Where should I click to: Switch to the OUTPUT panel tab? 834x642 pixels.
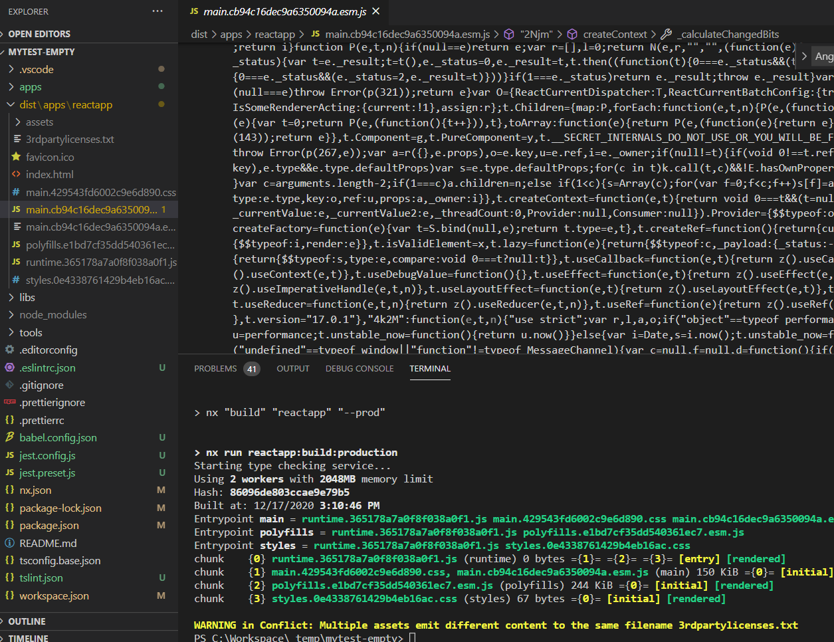pyautogui.click(x=292, y=368)
